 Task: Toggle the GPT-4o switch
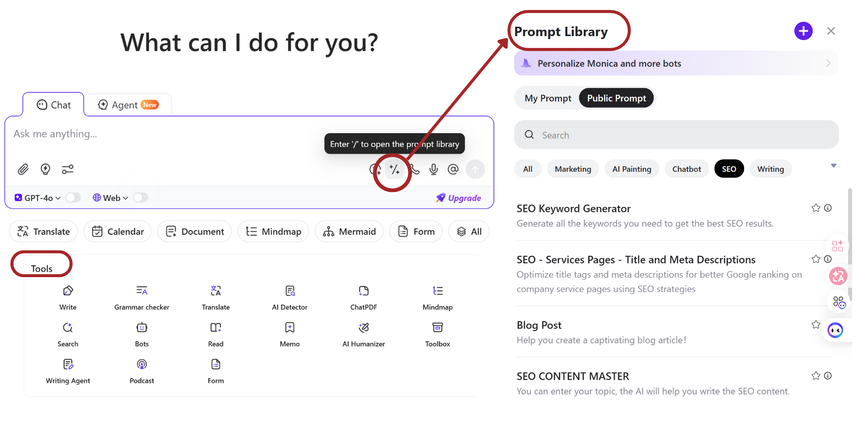[x=73, y=197]
